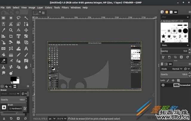
Task: Select the Paintbrush tool
Action: click(x=26, y=55)
